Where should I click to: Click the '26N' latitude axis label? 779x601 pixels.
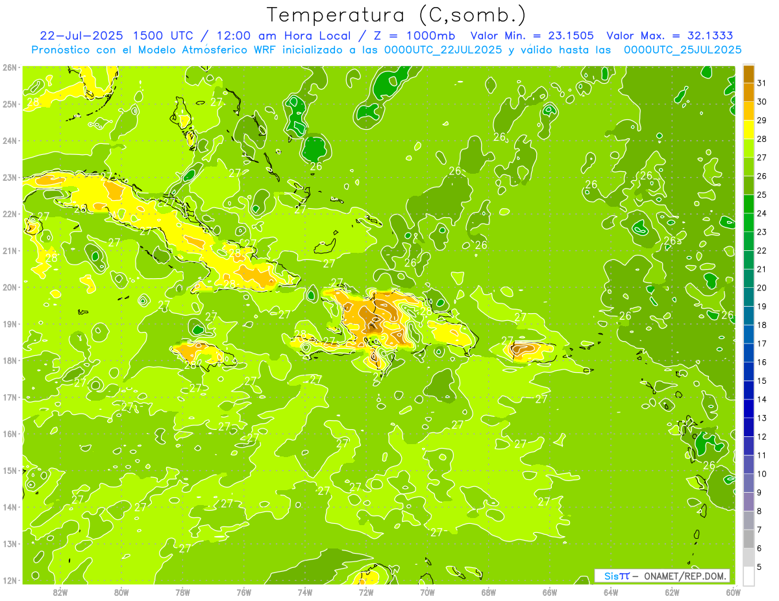tap(10, 67)
